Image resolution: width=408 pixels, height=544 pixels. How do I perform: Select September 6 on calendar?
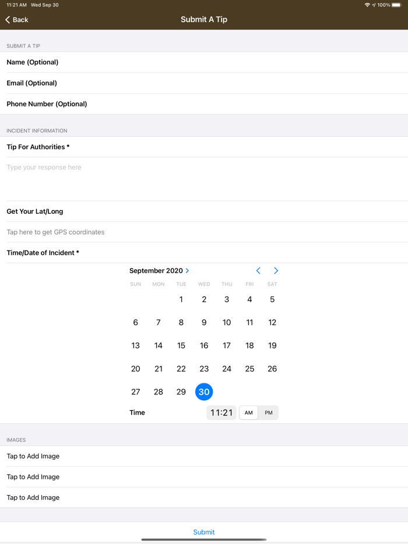tap(135, 322)
